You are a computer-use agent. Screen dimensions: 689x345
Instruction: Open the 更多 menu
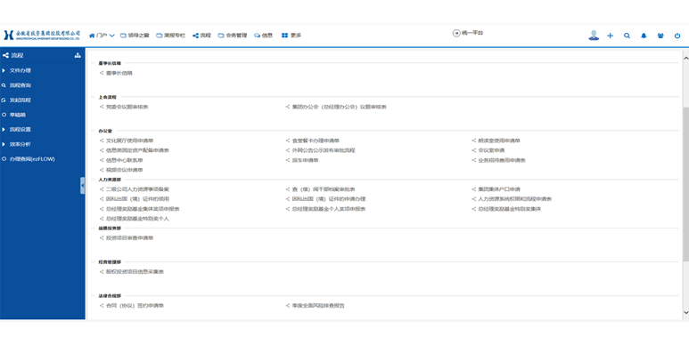click(291, 36)
